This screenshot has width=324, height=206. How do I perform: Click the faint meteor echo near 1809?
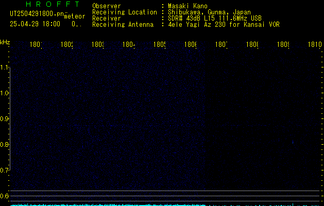click(x=293, y=142)
